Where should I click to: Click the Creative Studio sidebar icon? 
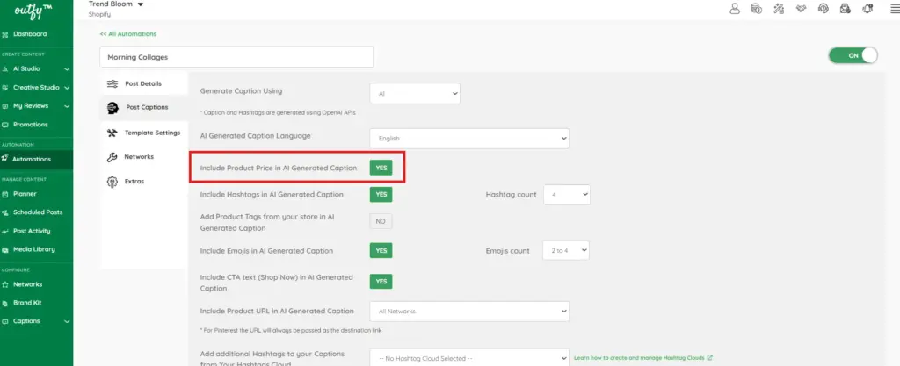[5, 88]
